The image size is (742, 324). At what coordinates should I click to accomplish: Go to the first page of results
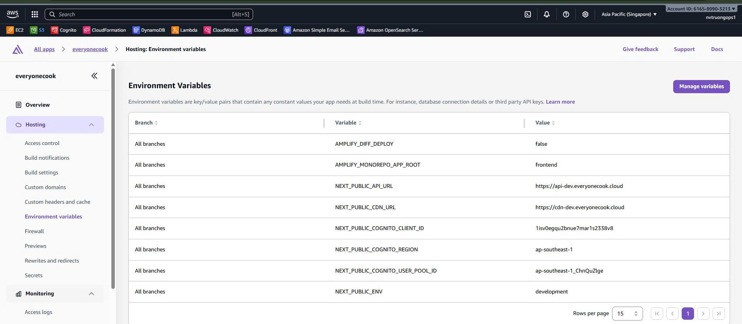(657, 314)
